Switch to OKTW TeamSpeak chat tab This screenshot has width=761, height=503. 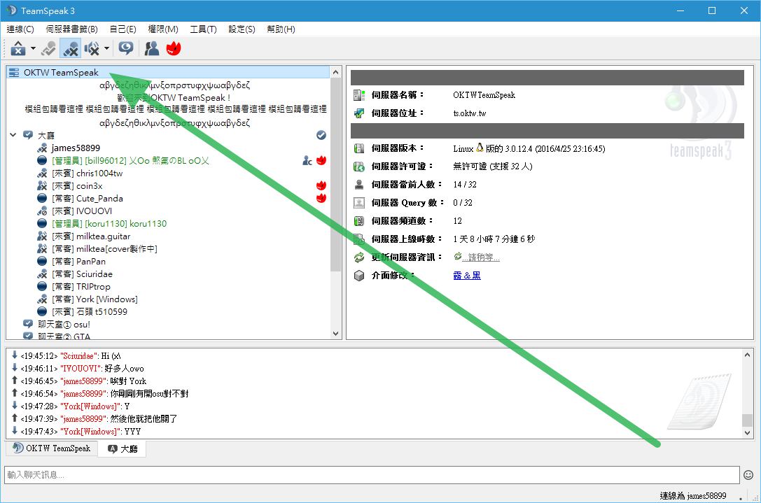(x=51, y=448)
